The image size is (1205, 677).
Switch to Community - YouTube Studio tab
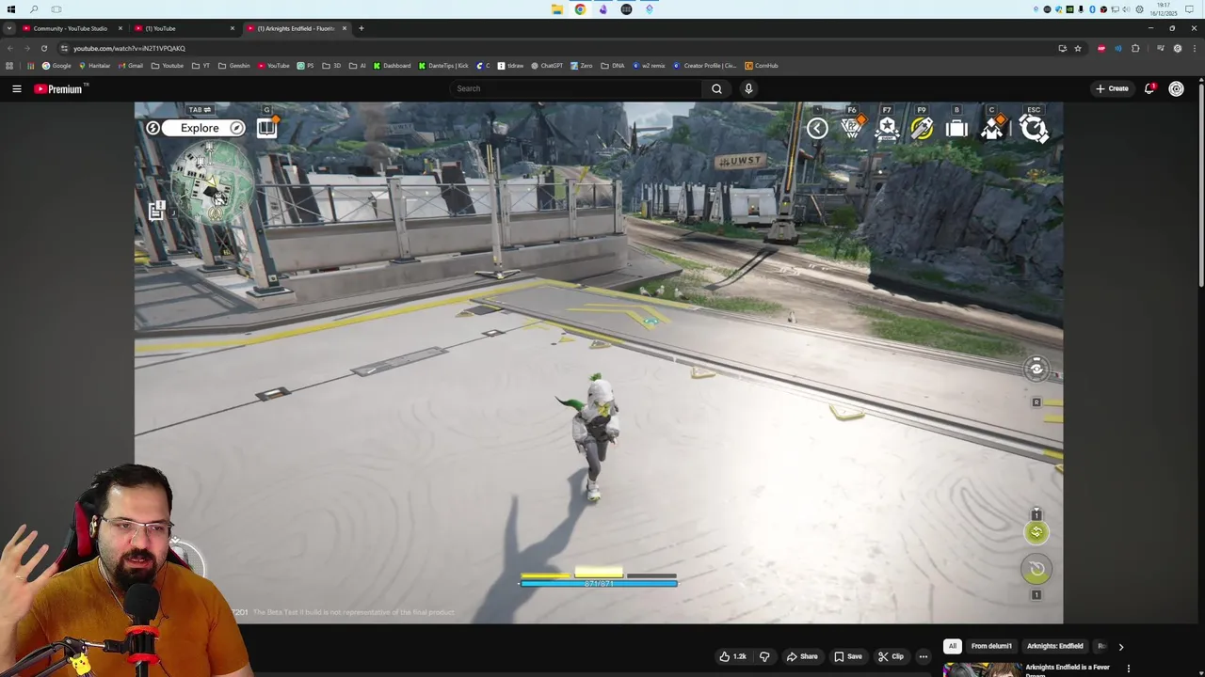(71, 28)
